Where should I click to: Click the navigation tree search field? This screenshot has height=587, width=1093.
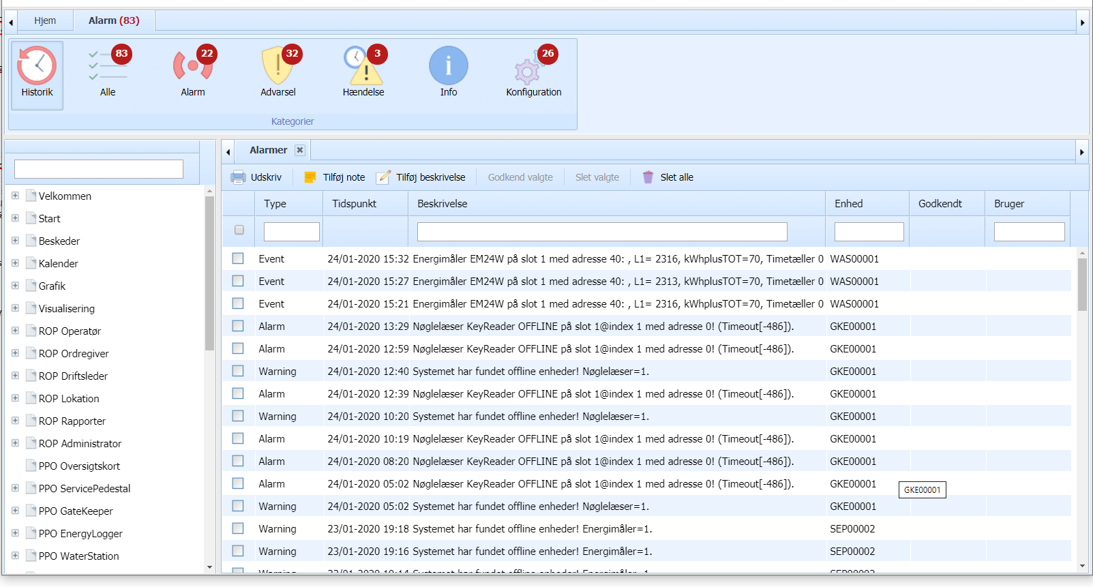coord(99,169)
